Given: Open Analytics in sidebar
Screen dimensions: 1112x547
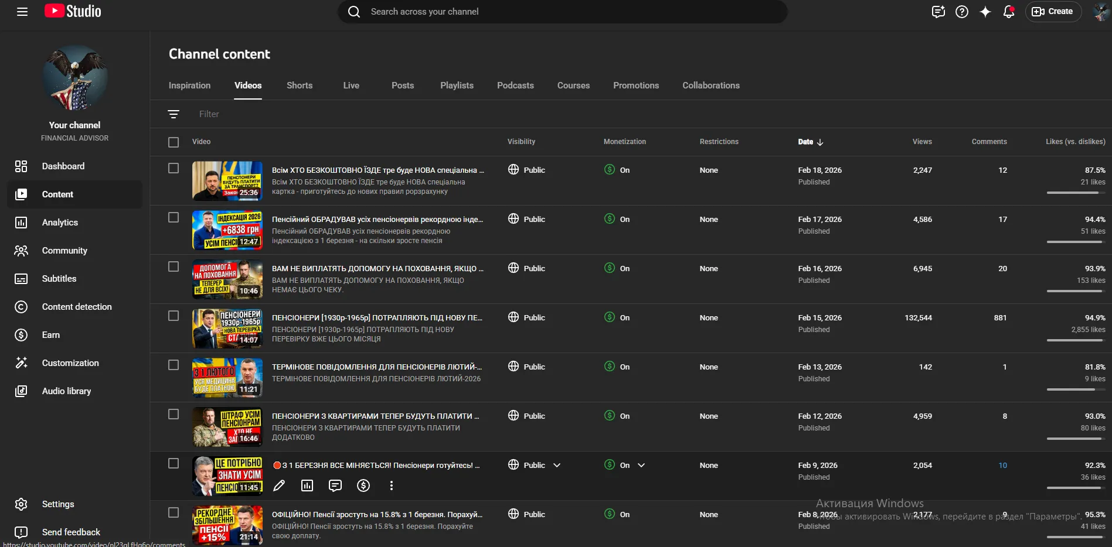Looking at the screenshot, I should pyautogui.click(x=75, y=223).
